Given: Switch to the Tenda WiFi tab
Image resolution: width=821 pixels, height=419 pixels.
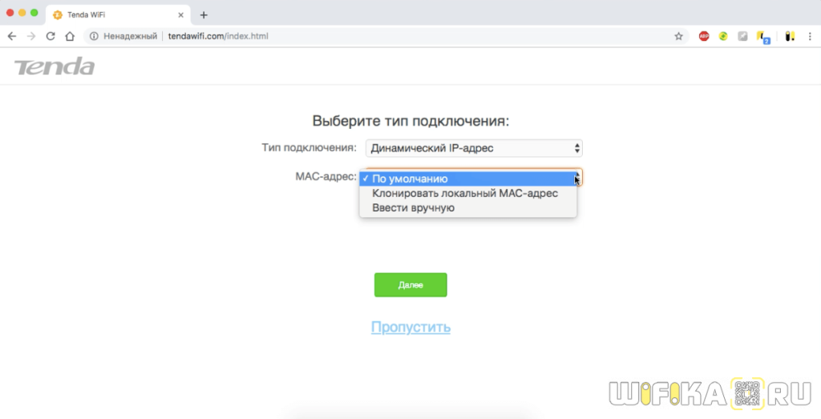Looking at the screenshot, I should click(112, 14).
